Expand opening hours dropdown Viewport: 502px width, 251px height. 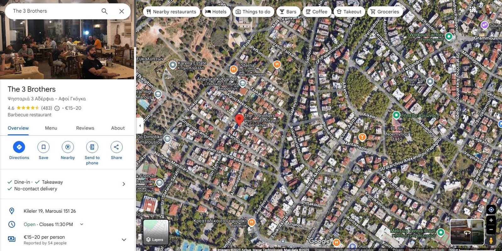82,224
